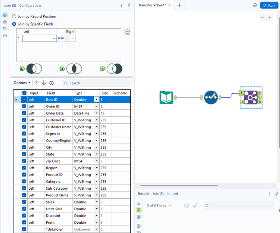Pin the Results panel
Image resolution: width=280 pixels, height=233 pixels.
click(x=276, y=193)
